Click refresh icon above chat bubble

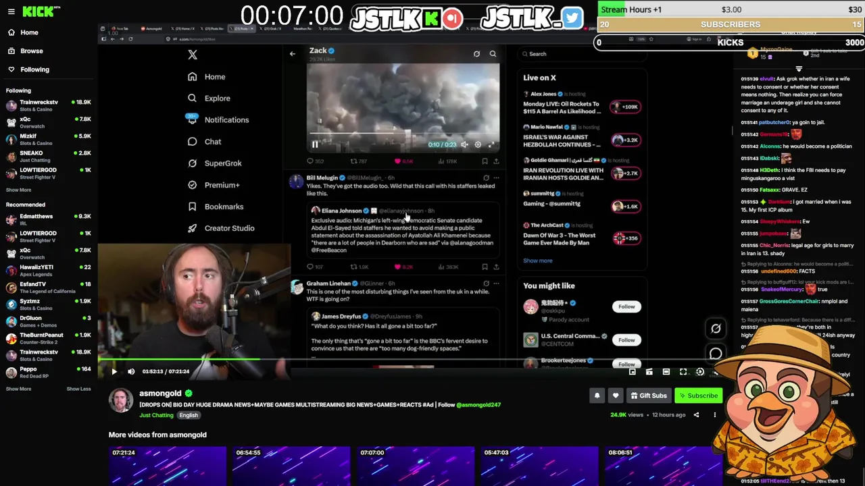click(716, 329)
